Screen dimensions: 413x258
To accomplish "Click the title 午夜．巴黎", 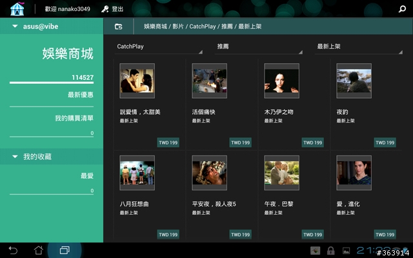I will click(279, 204).
